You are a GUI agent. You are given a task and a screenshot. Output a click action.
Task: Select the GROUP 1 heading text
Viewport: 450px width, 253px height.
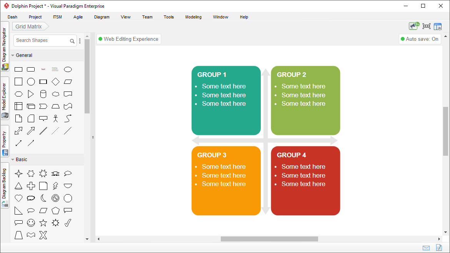212,75
